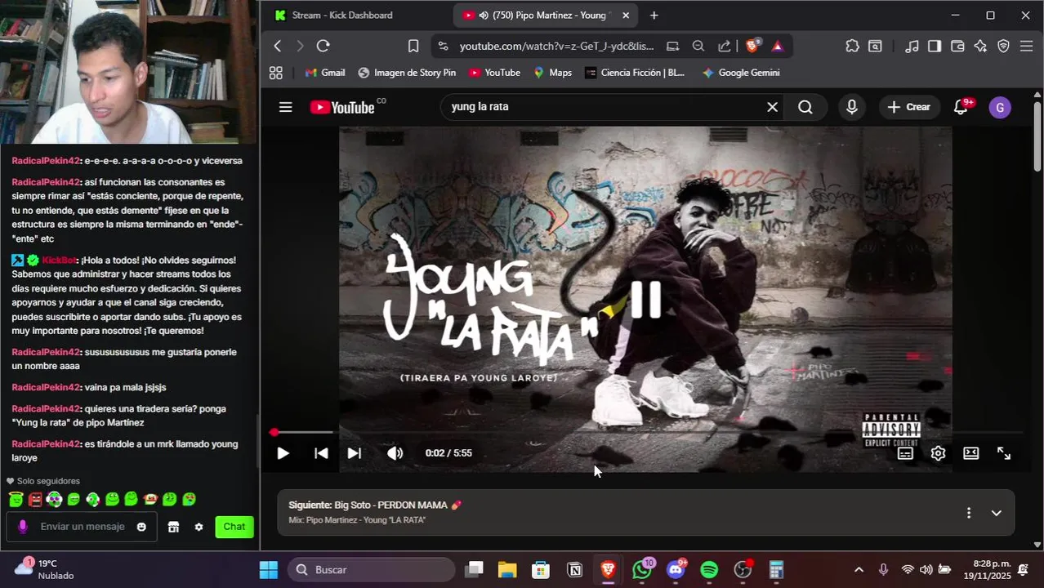Click the address bar URL
Image resolution: width=1044 pixels, height=588 pixels.
[x=556, y=47]
